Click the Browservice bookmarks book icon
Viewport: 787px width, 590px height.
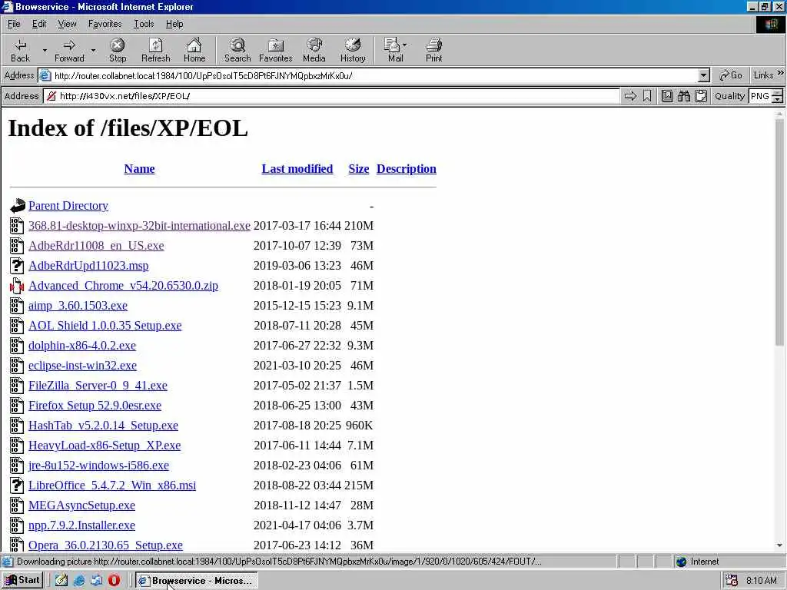pyautogui.click(x=666, y=96)
